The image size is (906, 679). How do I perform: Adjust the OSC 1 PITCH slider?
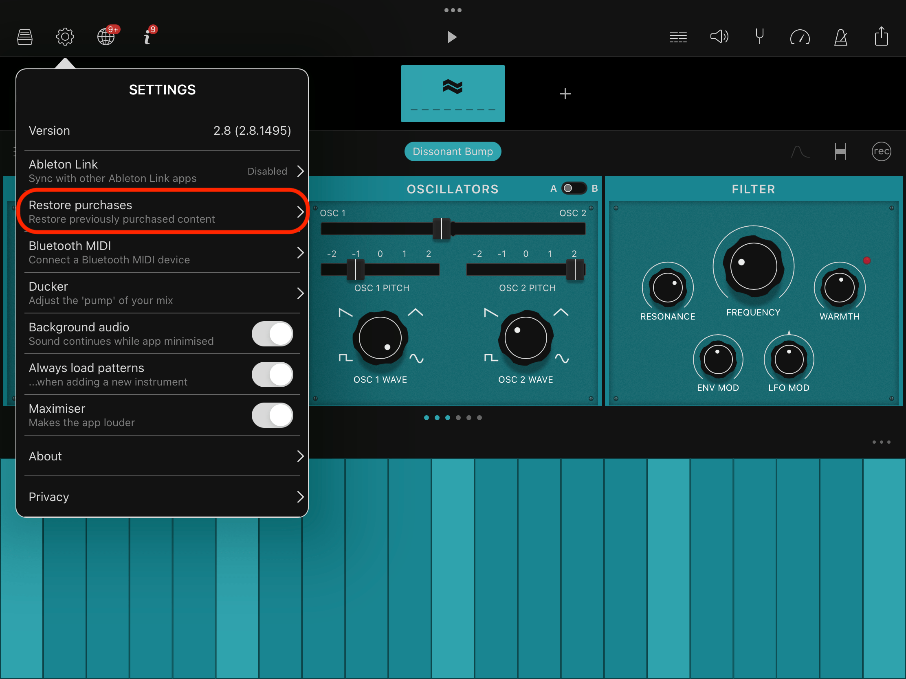click(380, 269)
